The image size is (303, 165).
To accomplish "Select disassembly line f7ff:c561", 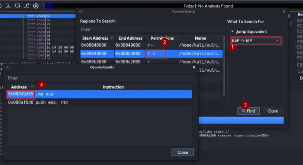I will pyautogui.click(x=38, y=48).
